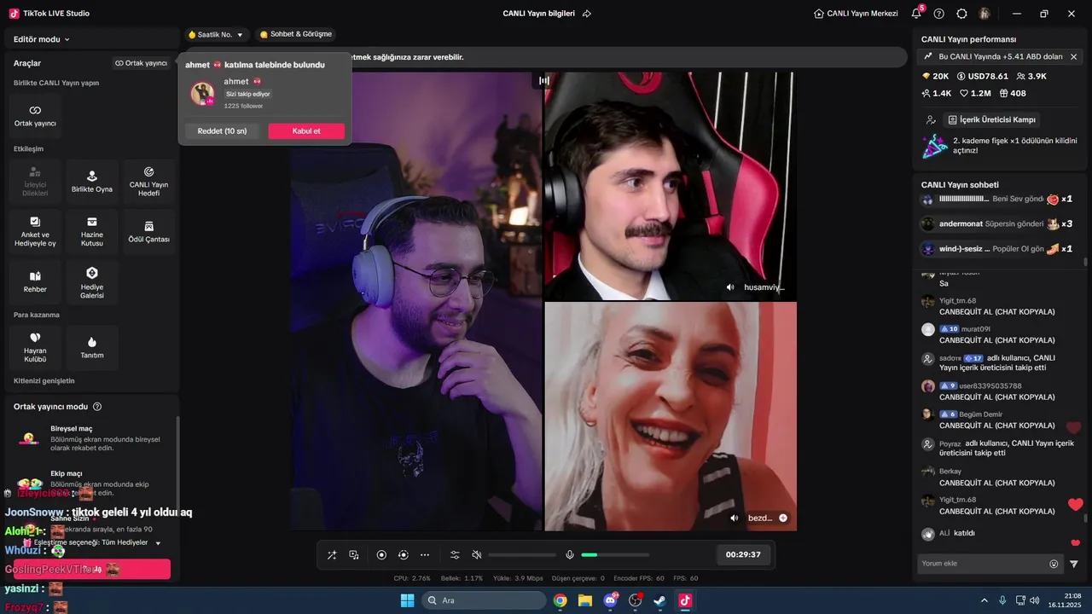The width and height of the screenshot is (1092, 614).
Task: Open Birlikte Oyna tool
Action: pyautogui.click(x=92, y=181)
